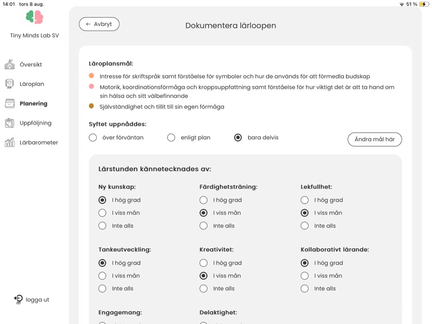Select 'bara delvis' for Syftet uppnåddes
Viewport: 432px width, 324px height.
pos(238,137)
